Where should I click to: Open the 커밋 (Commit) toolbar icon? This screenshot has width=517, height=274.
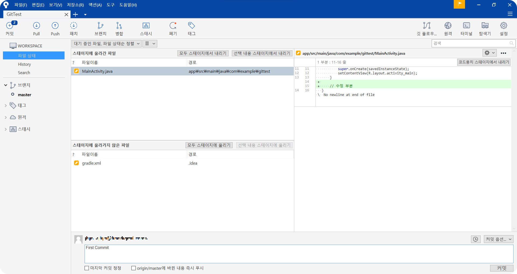point(10,28)
